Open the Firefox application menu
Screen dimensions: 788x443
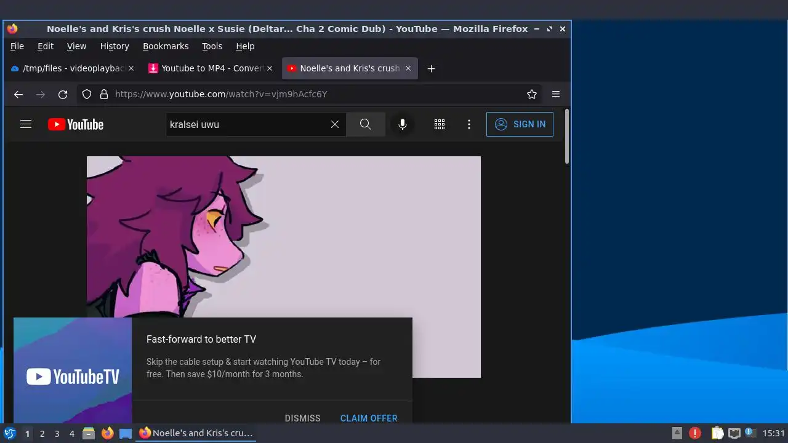coord(556,94)
